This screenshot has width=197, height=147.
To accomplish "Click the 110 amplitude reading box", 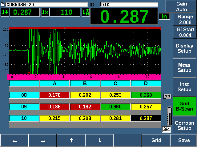I will point(65,12).
